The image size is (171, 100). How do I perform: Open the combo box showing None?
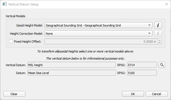click(x=99, y=33)
